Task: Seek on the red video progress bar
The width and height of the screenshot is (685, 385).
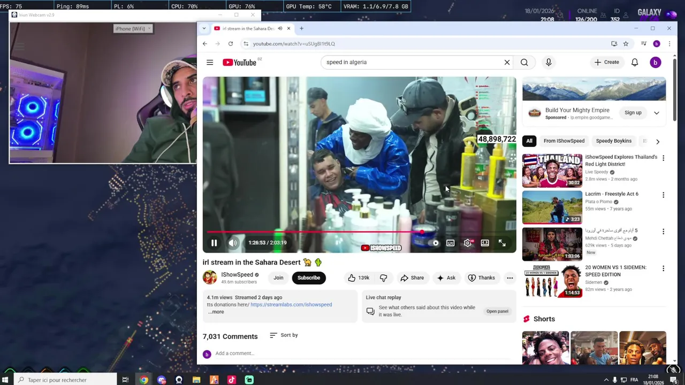Action: [359, 232]
